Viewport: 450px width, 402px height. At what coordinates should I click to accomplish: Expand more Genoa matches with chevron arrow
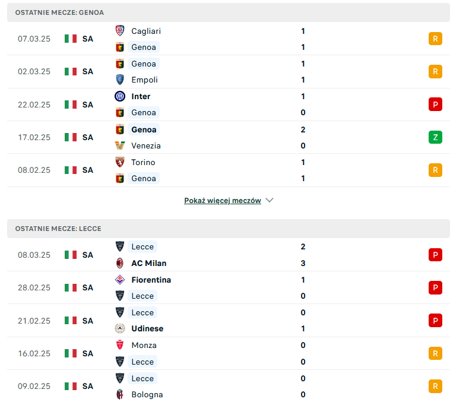tap(270, 200)
